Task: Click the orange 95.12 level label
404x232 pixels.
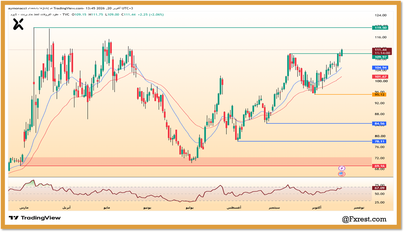Action: pyautogui.click(x=379, y=95)
